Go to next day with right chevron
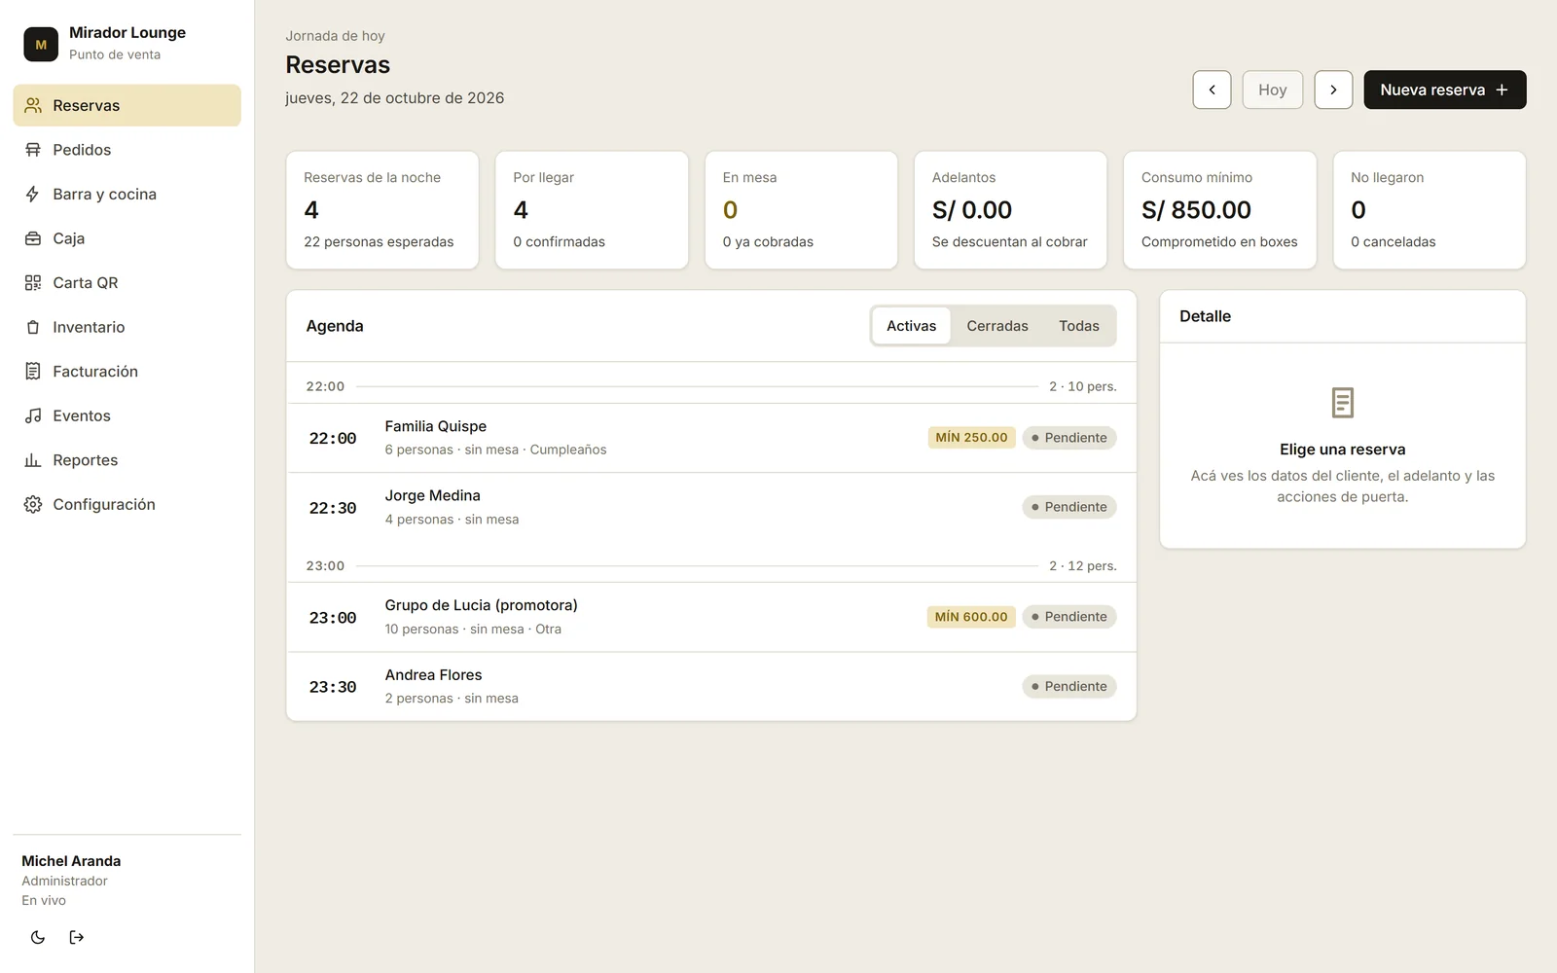1557x973 pixels. [1333, 90]
